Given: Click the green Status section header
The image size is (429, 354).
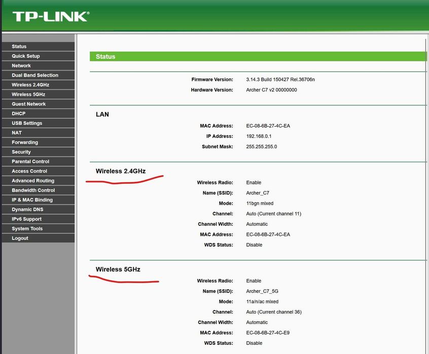Looking at the screenshot, I should [258, 57].
